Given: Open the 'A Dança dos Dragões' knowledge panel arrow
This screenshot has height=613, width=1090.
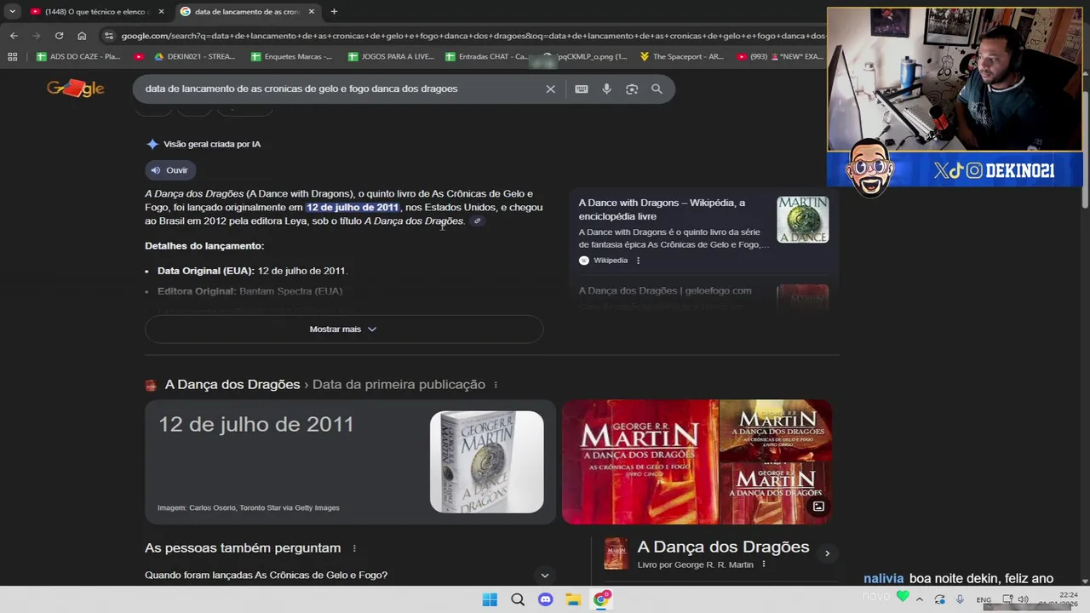Looking at the screenshot, I should (827, 553).
